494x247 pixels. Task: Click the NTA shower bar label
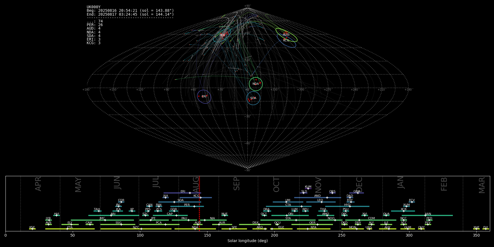click(x=313, y=228)
